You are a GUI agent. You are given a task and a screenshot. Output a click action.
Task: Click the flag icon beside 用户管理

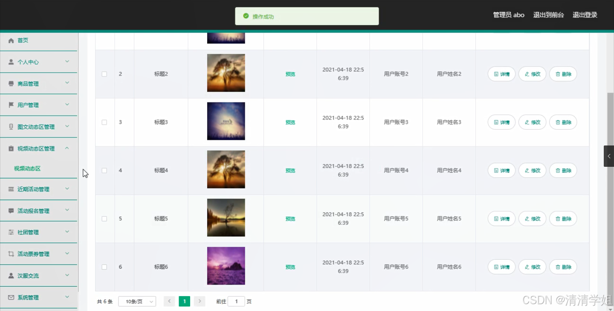[12, 105]
